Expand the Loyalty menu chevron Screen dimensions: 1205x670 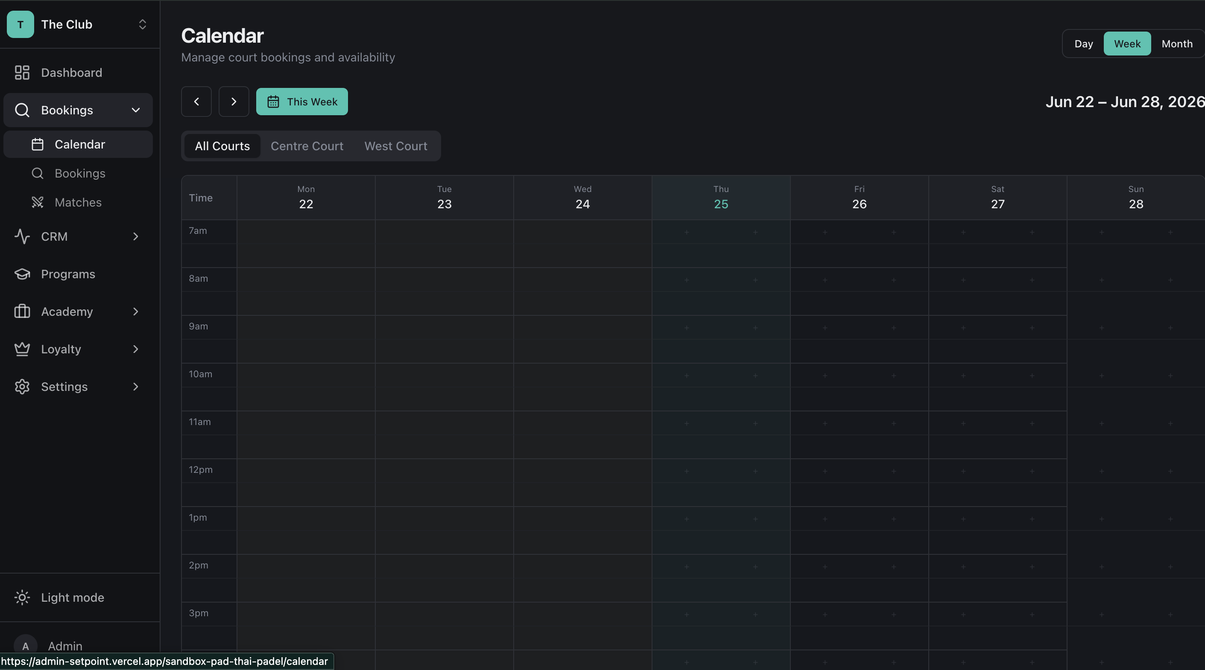pyautogui.click(x=136, y=349)
